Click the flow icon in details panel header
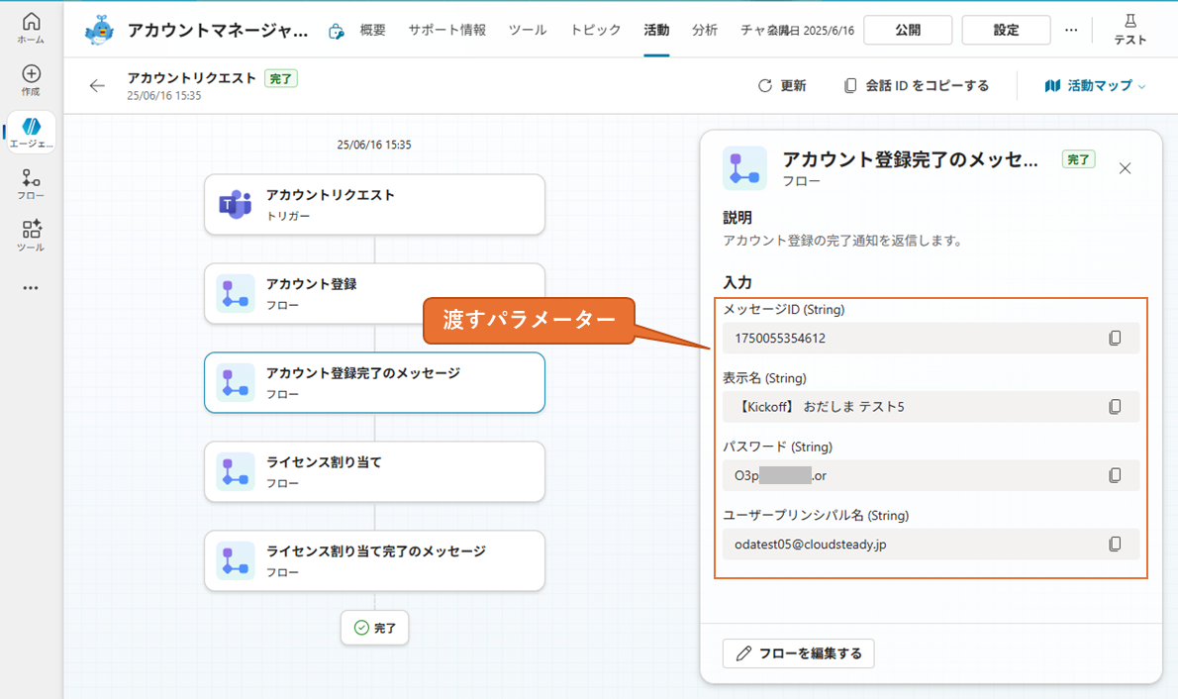1178x699 pixels. click(x=744, y=167)
